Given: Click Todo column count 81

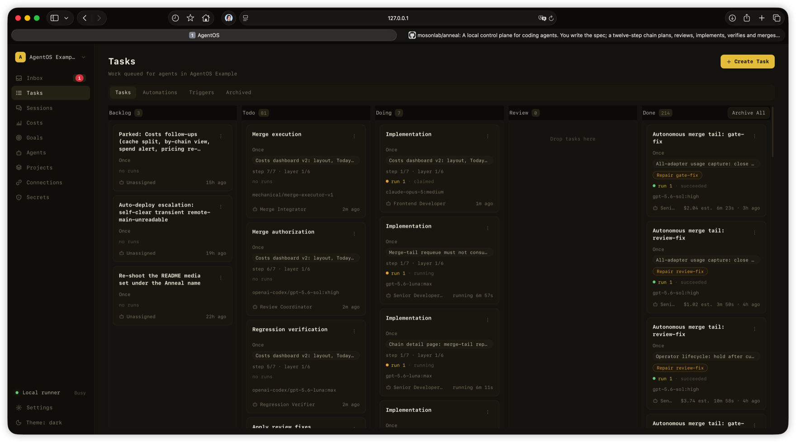Looking at the screenshot, I should click(263, 113).
